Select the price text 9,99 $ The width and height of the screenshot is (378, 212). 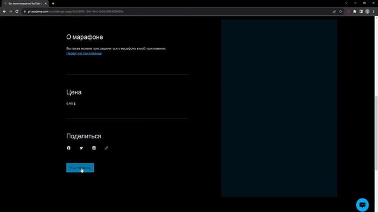pos(71,104)
